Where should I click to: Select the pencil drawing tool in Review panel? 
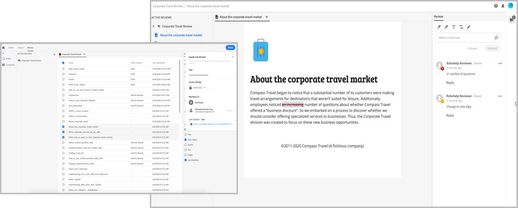point(469,27)
